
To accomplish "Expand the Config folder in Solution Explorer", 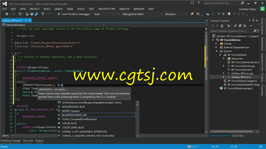I will pyautogui.click(x=216, y=43).
